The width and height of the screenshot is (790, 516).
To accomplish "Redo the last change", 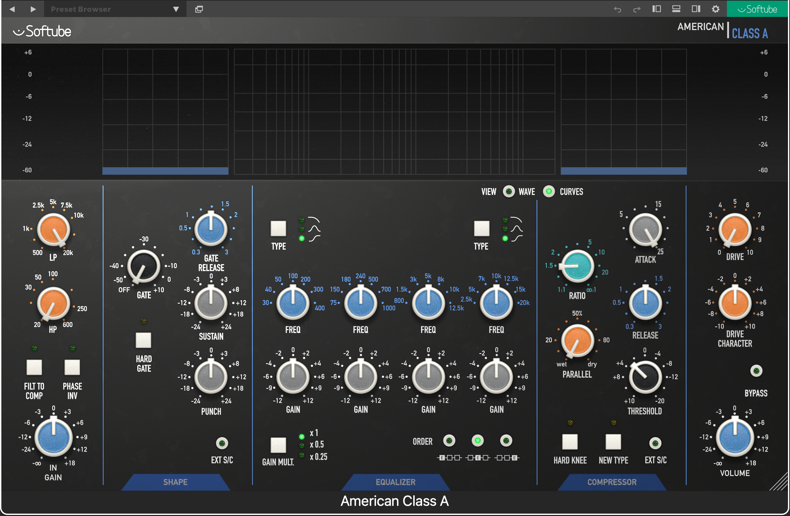I will pos(637,9).
